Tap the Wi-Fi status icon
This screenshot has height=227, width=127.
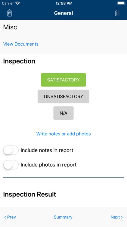pyautogui.click(x=17, y=3)
